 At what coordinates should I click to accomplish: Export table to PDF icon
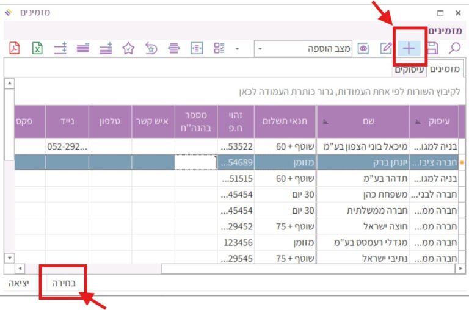[15, 48]
